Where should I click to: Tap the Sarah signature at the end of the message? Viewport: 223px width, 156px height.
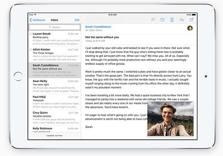[89, 127]
